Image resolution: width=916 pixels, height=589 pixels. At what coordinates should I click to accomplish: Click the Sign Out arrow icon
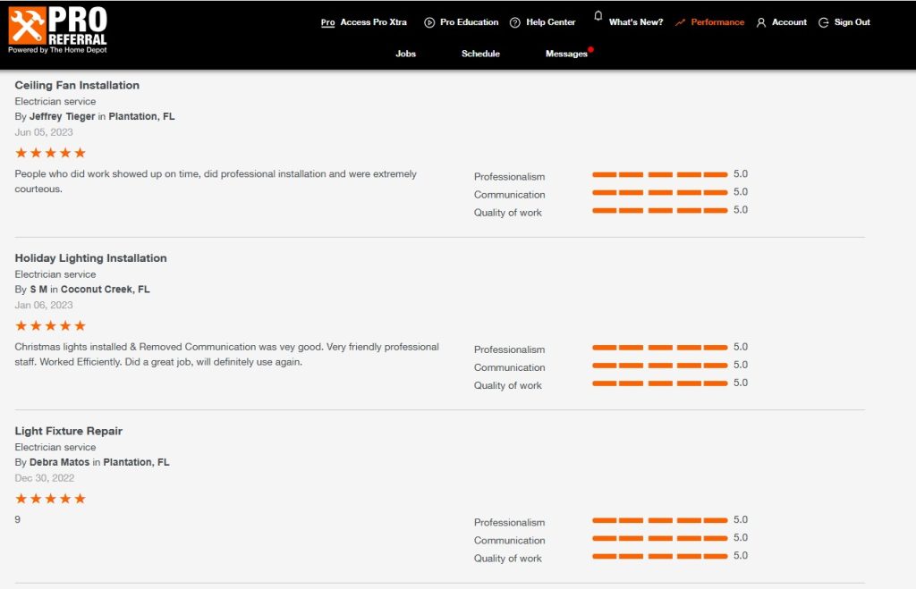pos(824,22)
